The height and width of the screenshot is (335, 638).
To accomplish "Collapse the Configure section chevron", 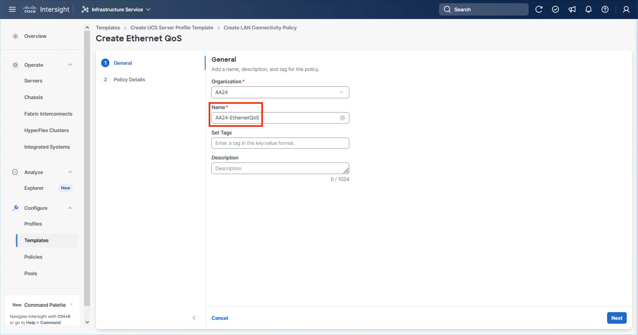I will [x=70, y=208].
